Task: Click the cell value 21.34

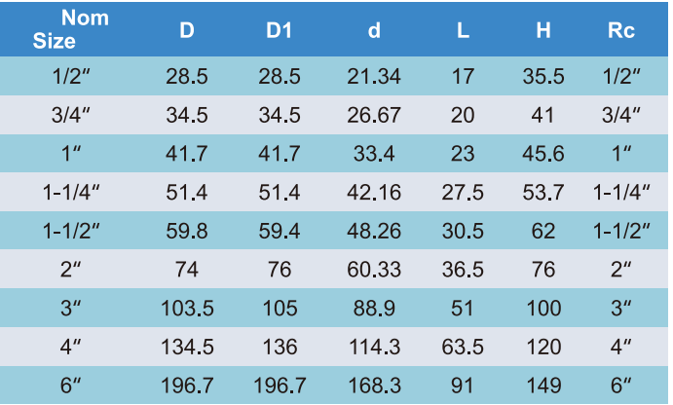Action: [374, 77]
